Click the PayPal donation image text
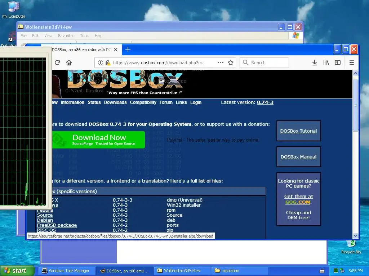Viewport: 369px width, 276px height. click(x=213, y=140)
